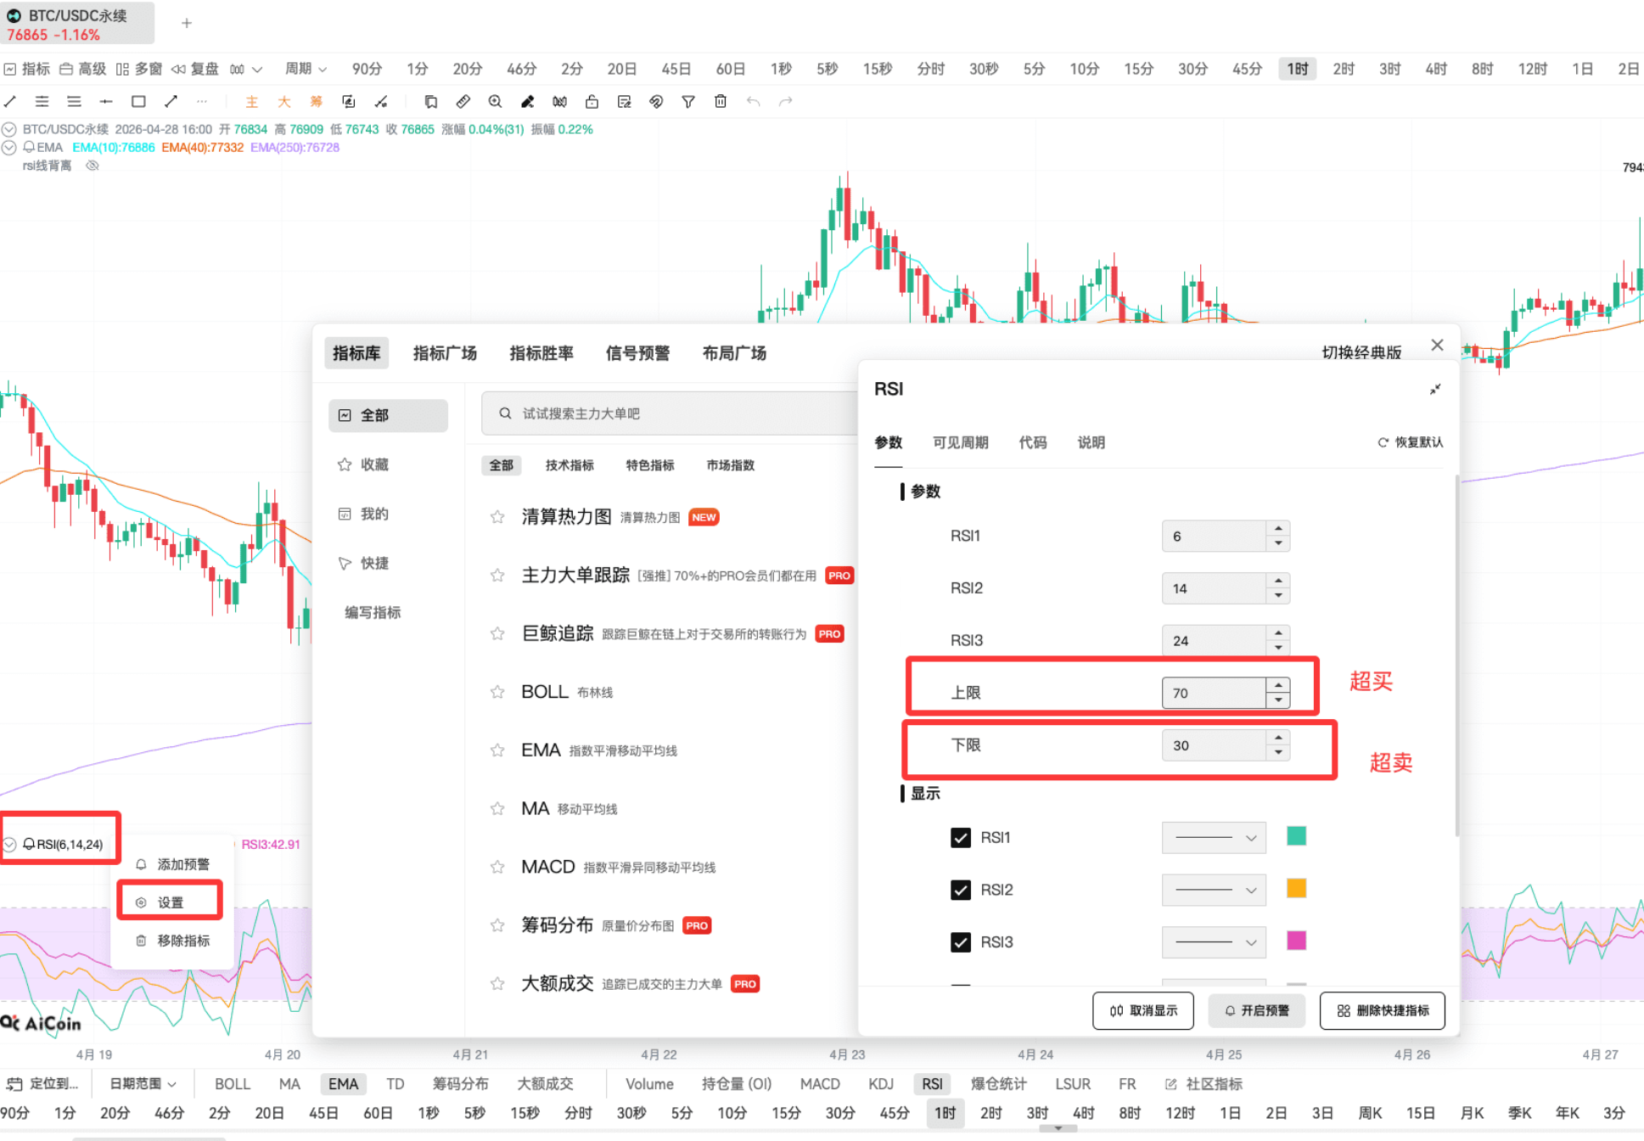Viewport: 1644px width, 1141px height.
Task: Click the filter icon in the toolbar
Action: [x=688, y=102]
